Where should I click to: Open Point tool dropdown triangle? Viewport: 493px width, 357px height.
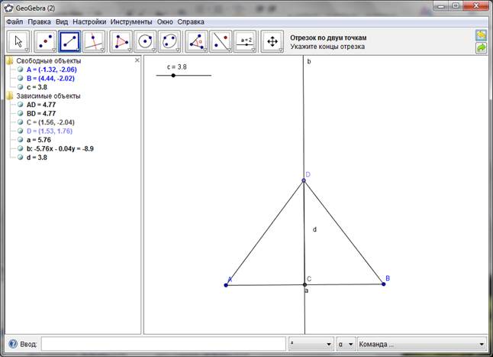(x=54, y=50)
